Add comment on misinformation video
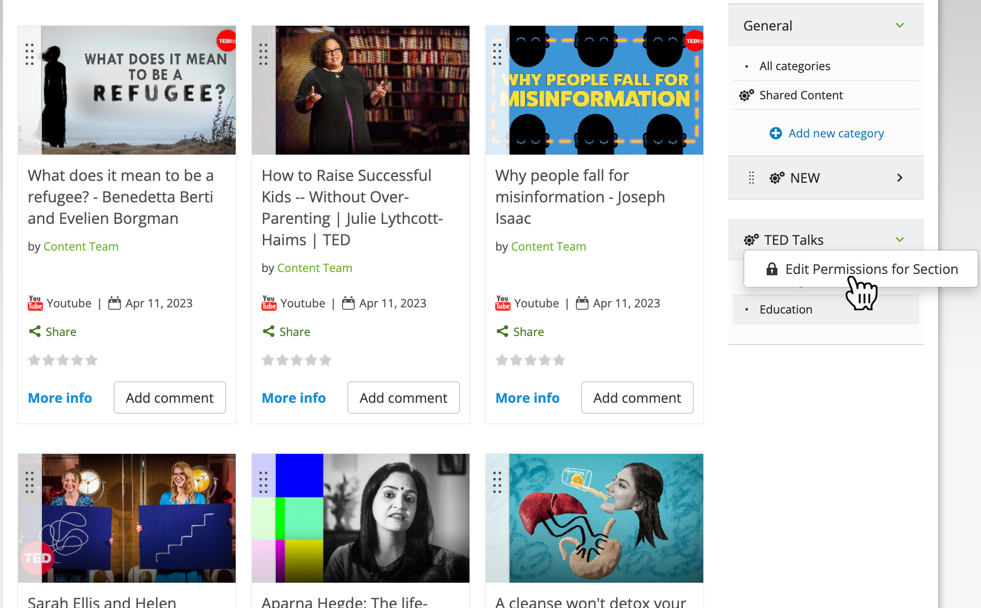This screenshot has height=608, width=981. 637,398
